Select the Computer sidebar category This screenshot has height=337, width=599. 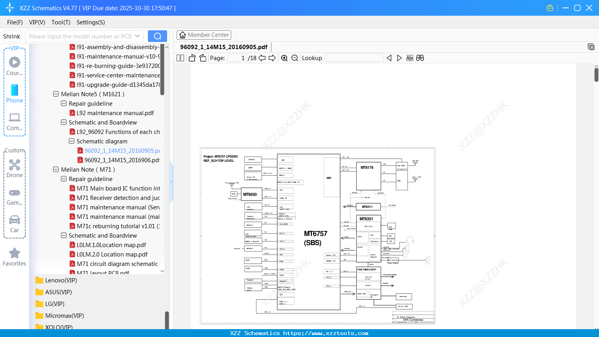(x=15, y=121)
